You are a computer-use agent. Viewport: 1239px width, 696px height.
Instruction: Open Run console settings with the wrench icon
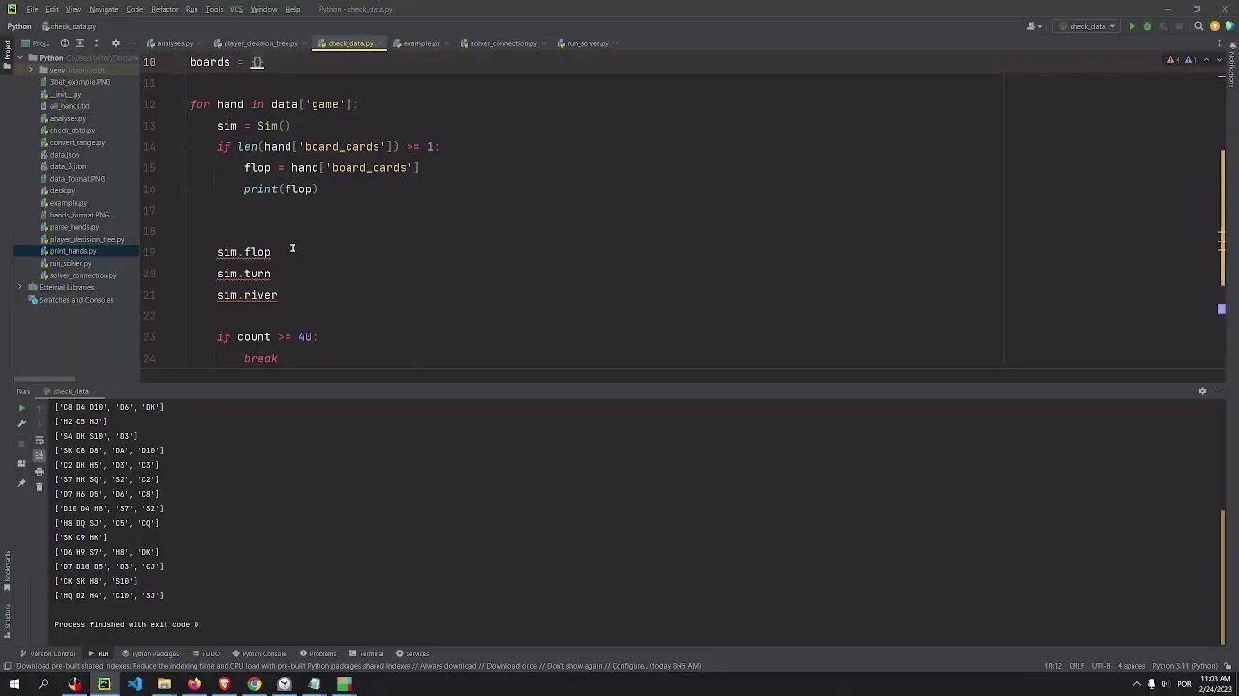(x=22, y=421)
